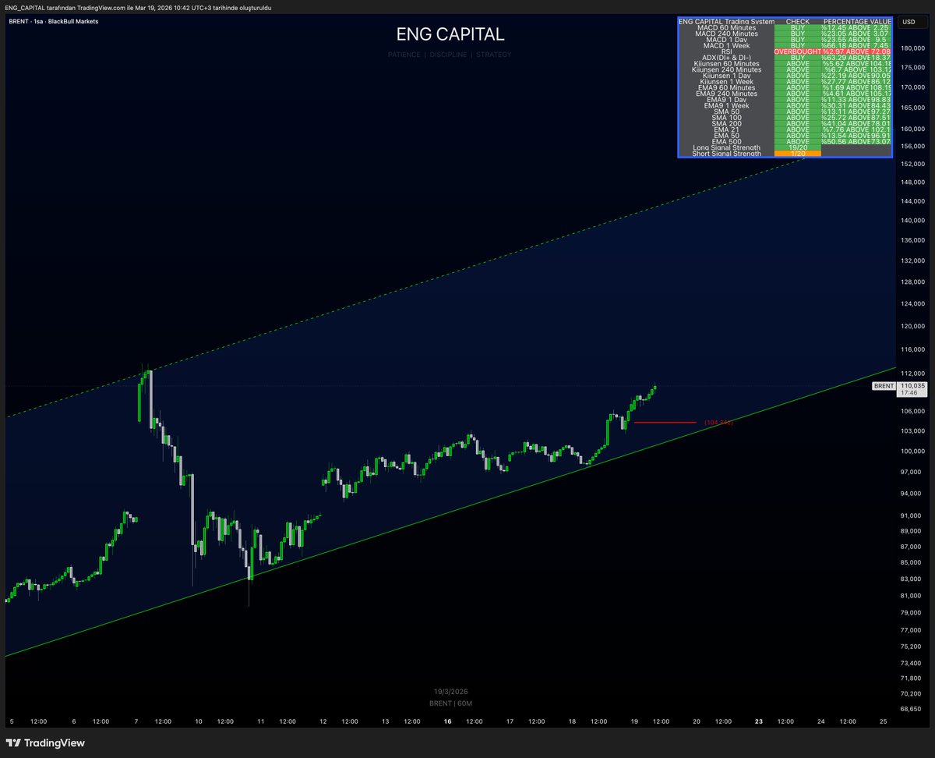Click the 'Kijunsen 60 Minutes' row label
This screenshot has height=758, width=935.
point(726,64)
